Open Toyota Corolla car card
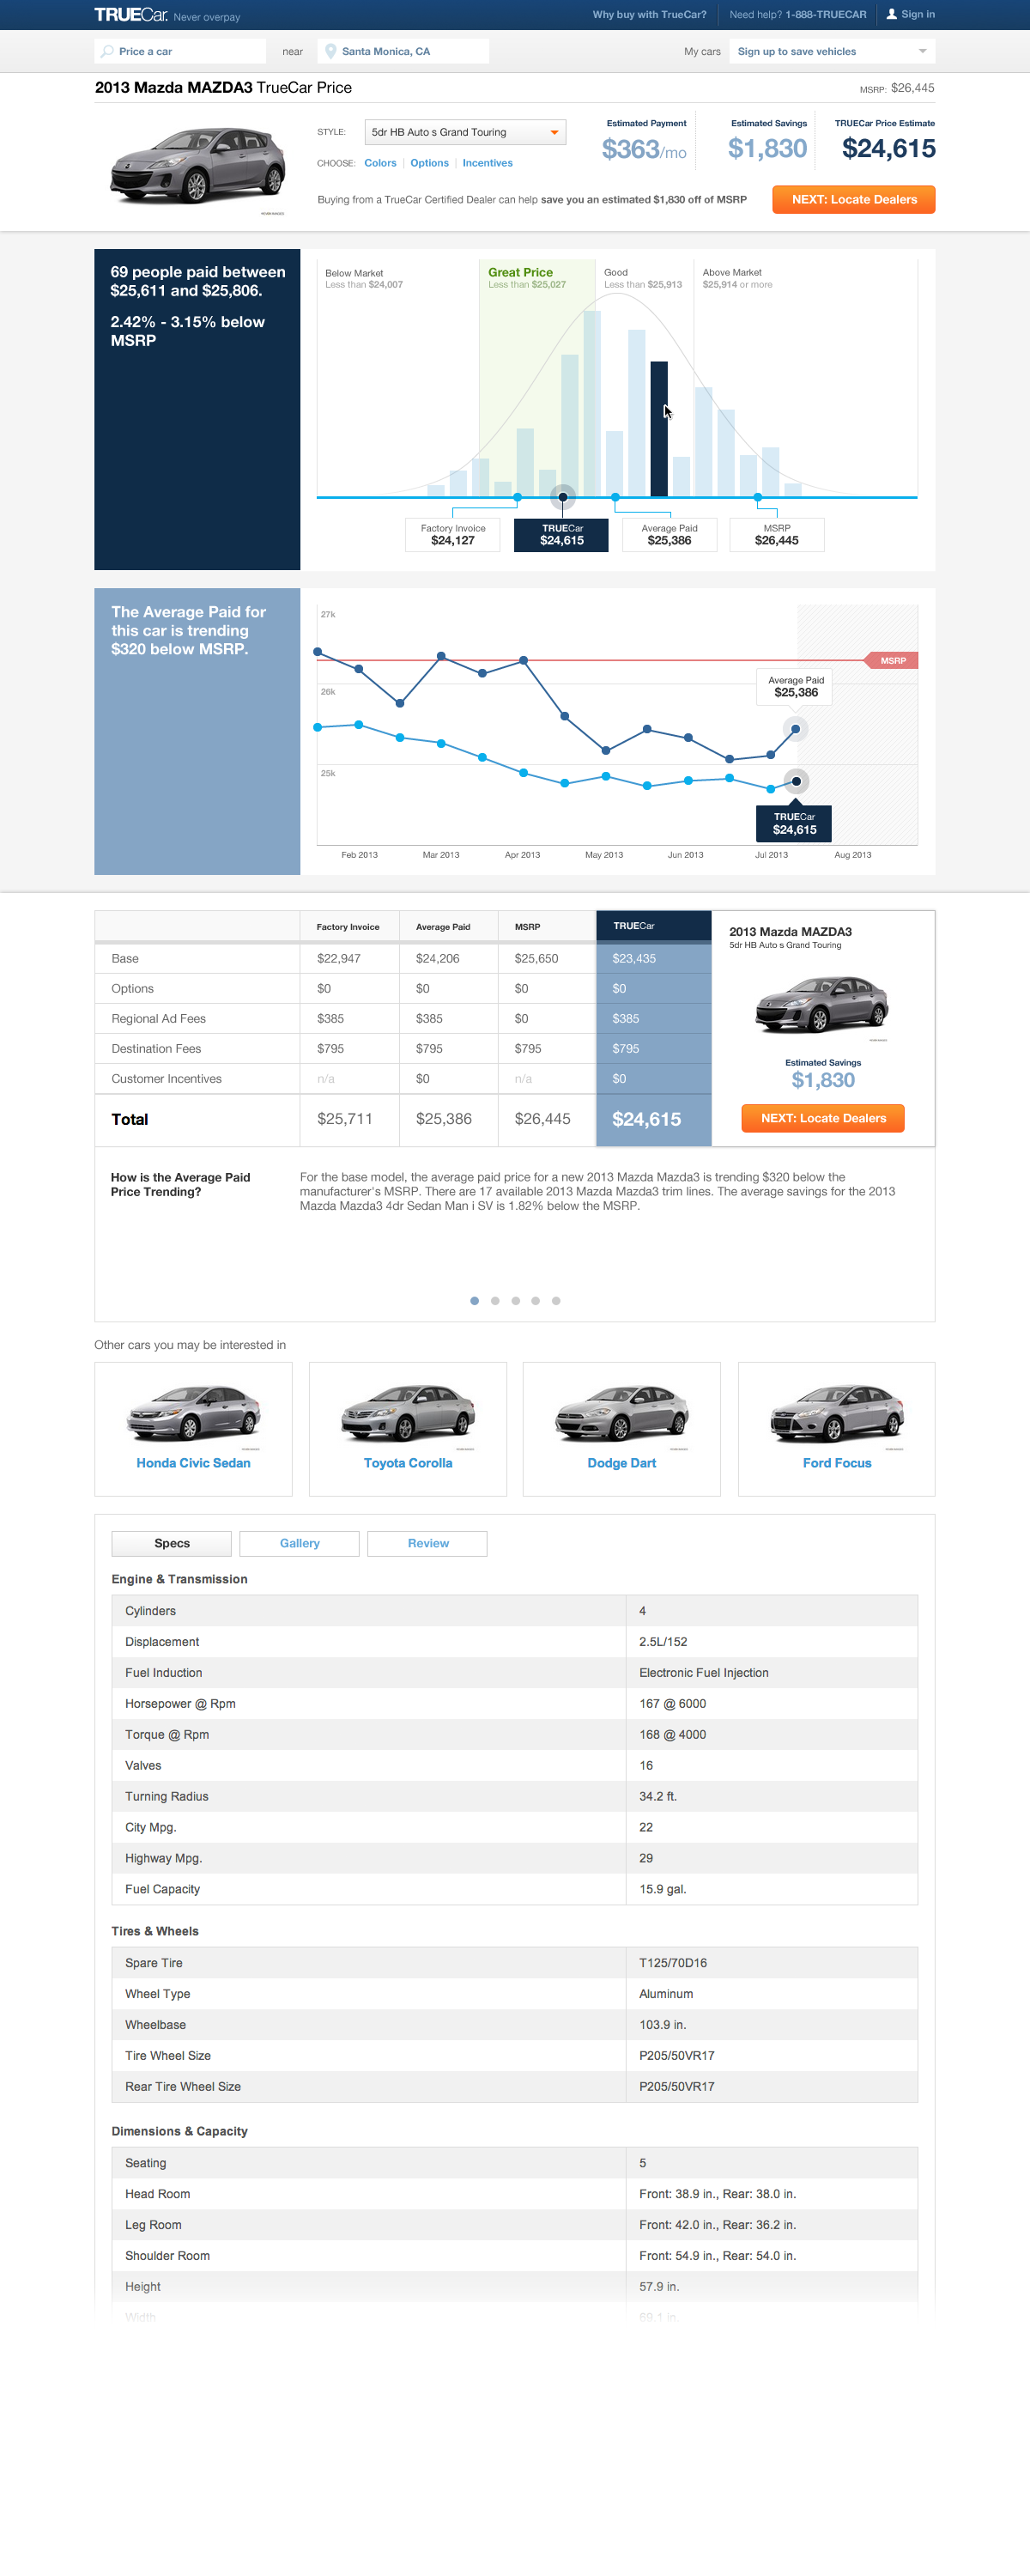1030x2576 pixels. pyautogui.click(x=408, y=1428)
